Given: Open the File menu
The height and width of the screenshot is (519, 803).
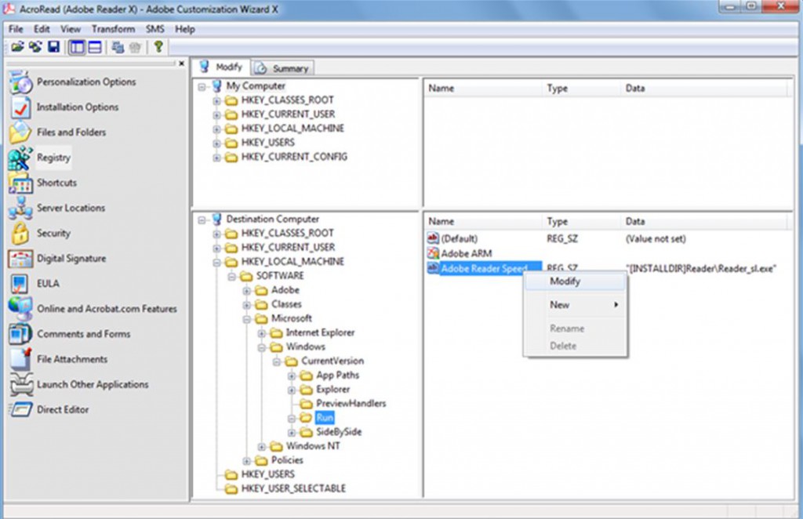Looking at the screenshot, I should [x=16, y=29].
